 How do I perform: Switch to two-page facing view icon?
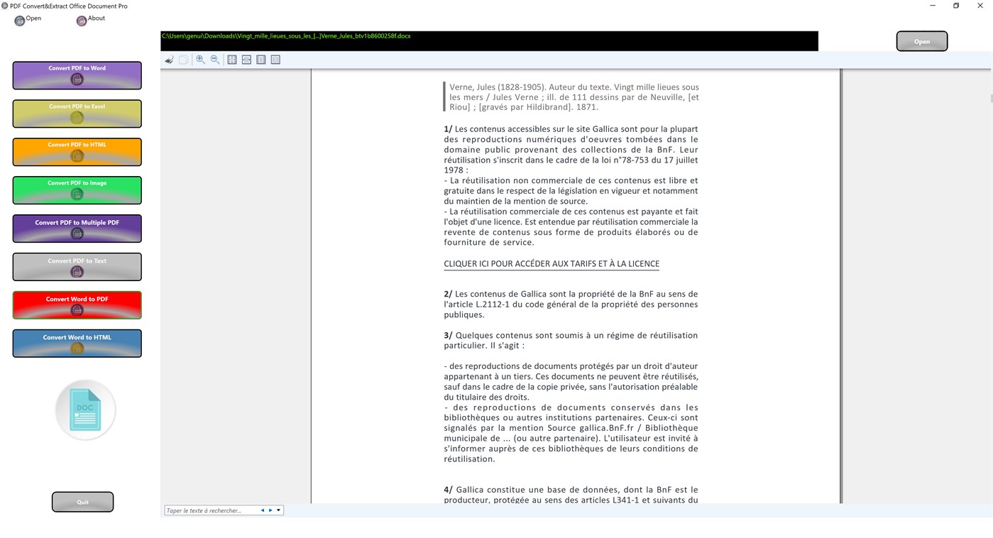pyautogui.click(x=275, y=60)
